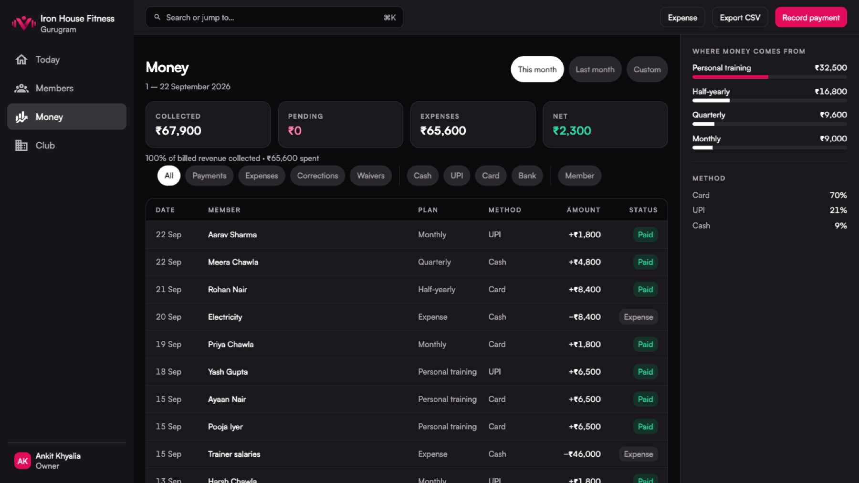Filter by Payments

click(210, 176)
